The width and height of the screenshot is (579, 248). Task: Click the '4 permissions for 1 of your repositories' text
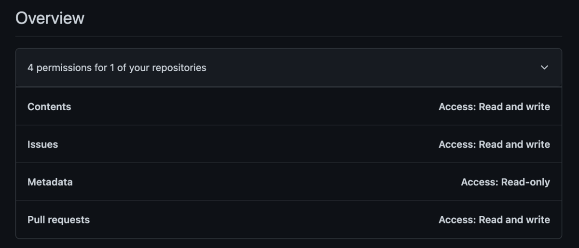tap(117, 67)
